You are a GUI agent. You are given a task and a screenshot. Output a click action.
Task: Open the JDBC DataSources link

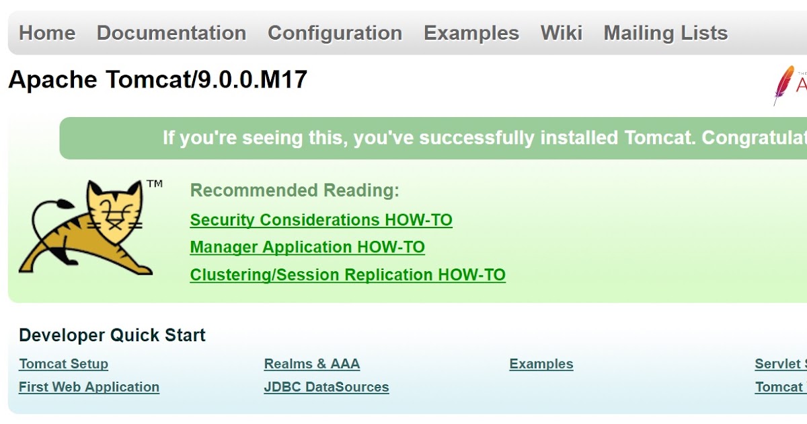pyautogui.click(x=327, y=387)
